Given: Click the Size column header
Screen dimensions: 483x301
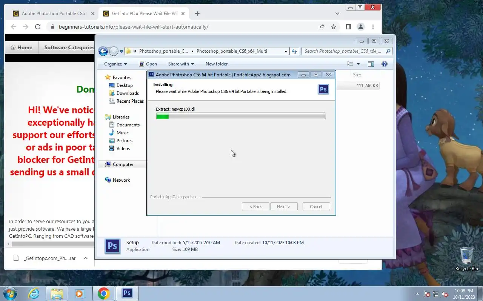Looking at the screenshot, I should [357, 75].
